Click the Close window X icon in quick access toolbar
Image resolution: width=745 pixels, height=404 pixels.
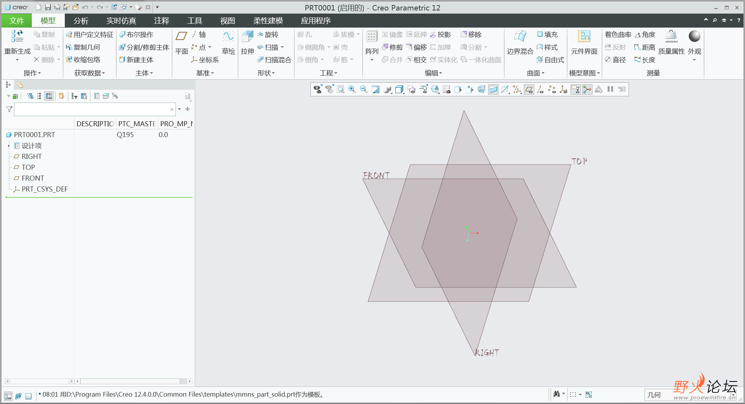pyautogui.click(x=148, y=7)
